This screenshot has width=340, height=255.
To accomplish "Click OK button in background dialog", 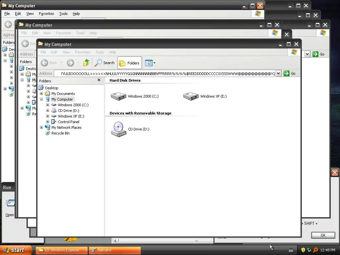I will (x=323, y=235).
